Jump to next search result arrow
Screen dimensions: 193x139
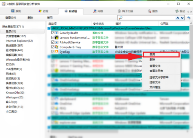click(182, 18)
